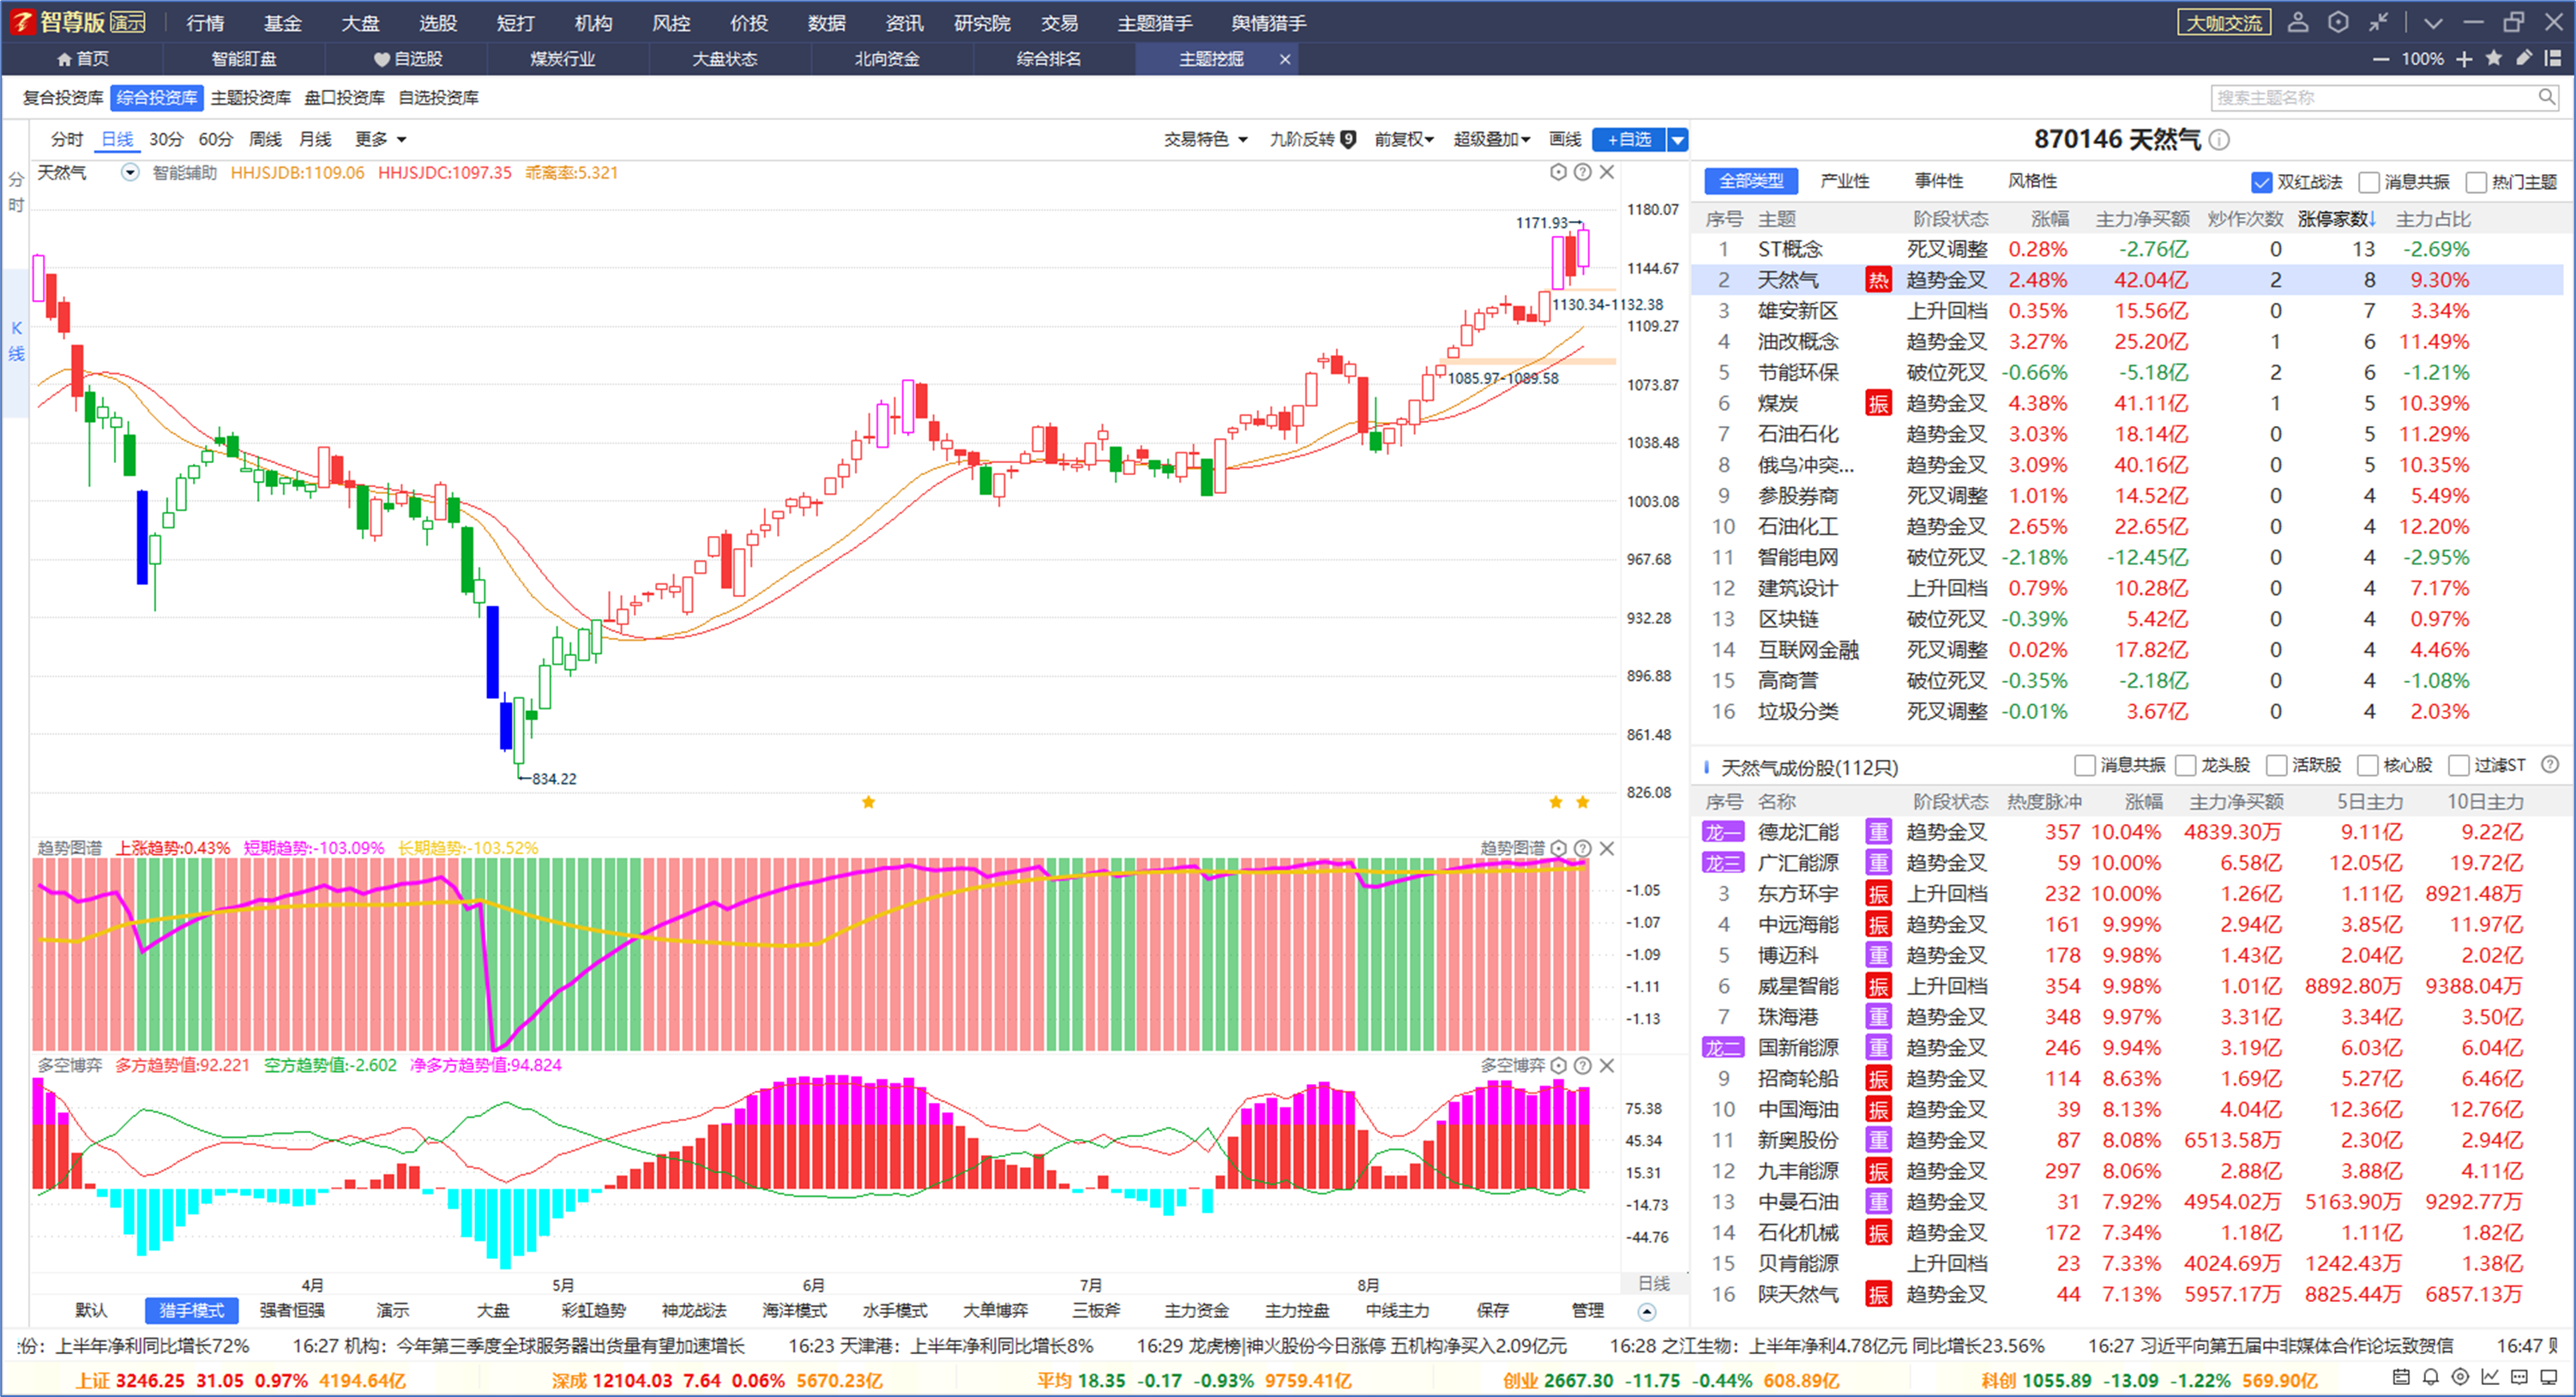Zoom out with the minus icon beside 100%
2576x1397 pixels.
2381,59
